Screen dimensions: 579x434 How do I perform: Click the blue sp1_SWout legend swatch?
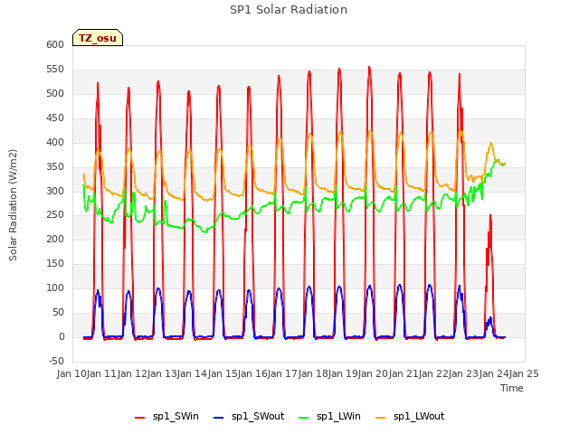[219, 418]
